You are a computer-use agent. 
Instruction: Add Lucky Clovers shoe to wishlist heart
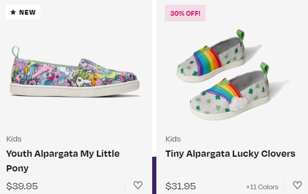[298, 185]
